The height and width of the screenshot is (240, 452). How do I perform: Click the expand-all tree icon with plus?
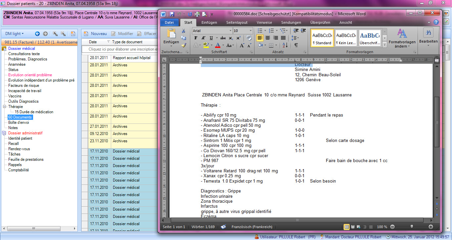click(55, 34)
